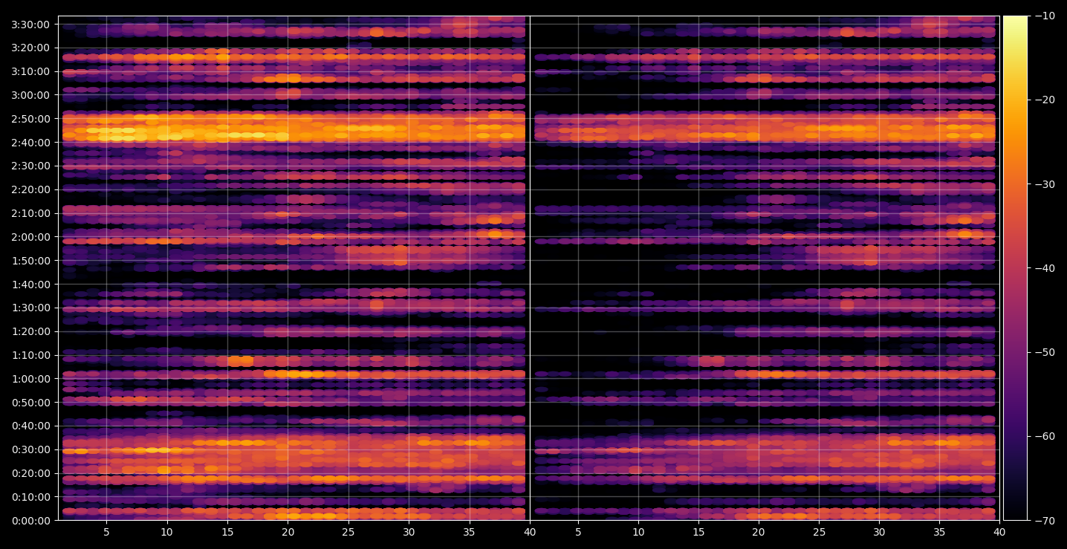Click x-axis label 25 under the left heatmap

(348, 533)
